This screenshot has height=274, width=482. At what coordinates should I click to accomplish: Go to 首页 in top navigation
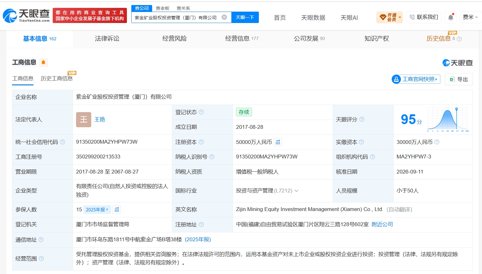[280, 18]
